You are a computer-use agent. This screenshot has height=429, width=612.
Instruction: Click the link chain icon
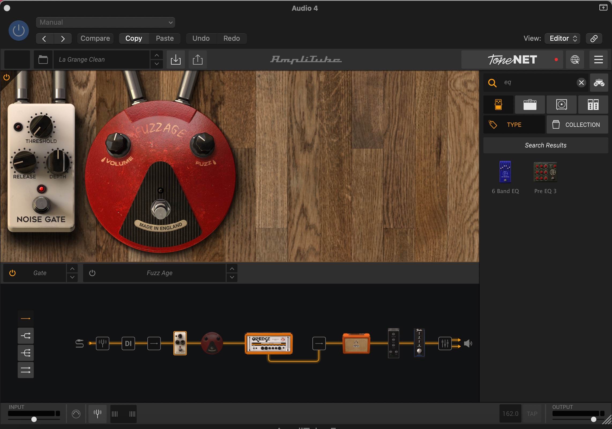click(x=594, y=39)
